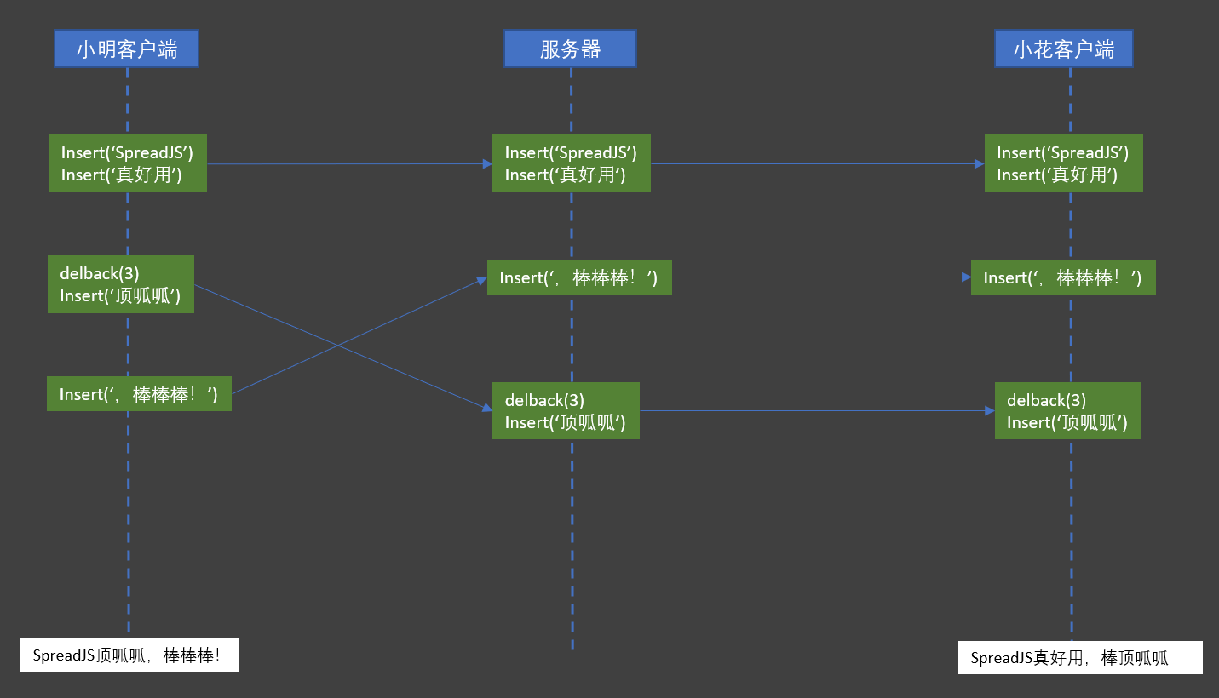Select Insert('，棒棒棒！') box on 小花客户端 lifeline
Screen dimensions: 1219x698
point(1063,277)
